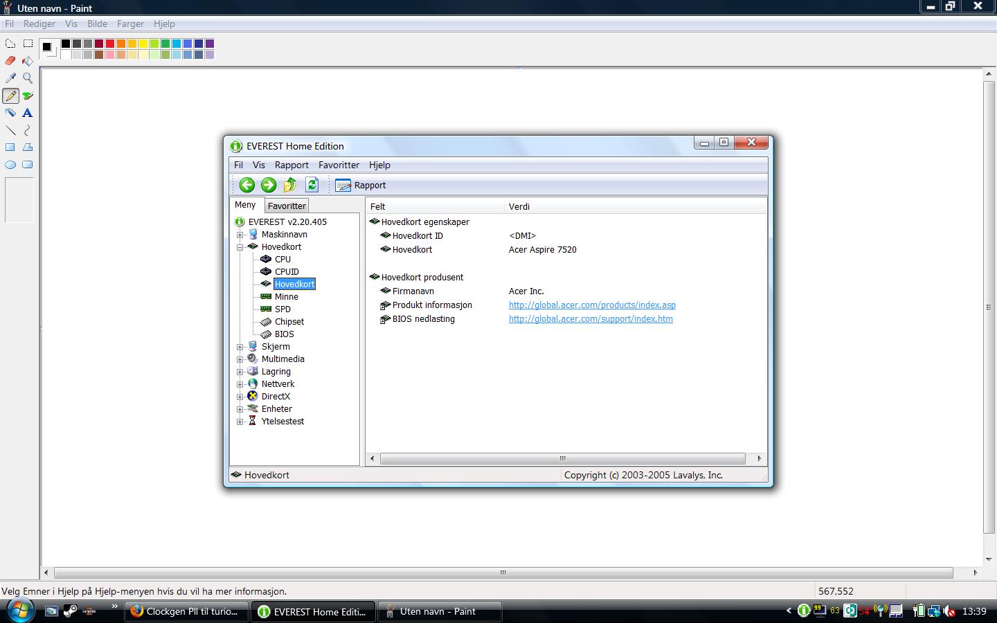
Task: Activate the Magnifier tool in Paint
Action: (x=28, y=78)
